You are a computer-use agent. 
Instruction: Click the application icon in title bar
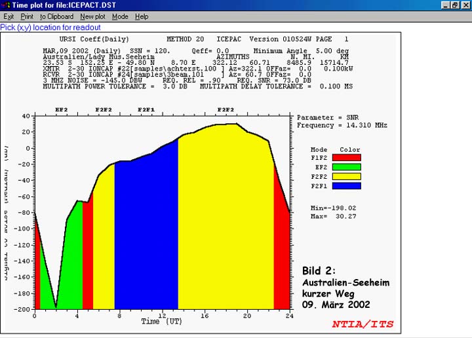(x=5, y=5)
